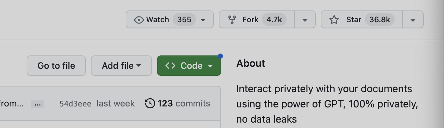Click the eye icon on Watch button
444x128 pixels.
[x=139, y=20]
